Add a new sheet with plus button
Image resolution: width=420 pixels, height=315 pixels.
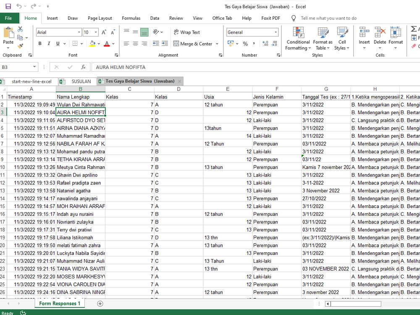pyautogui.click(x=100, y=304)
